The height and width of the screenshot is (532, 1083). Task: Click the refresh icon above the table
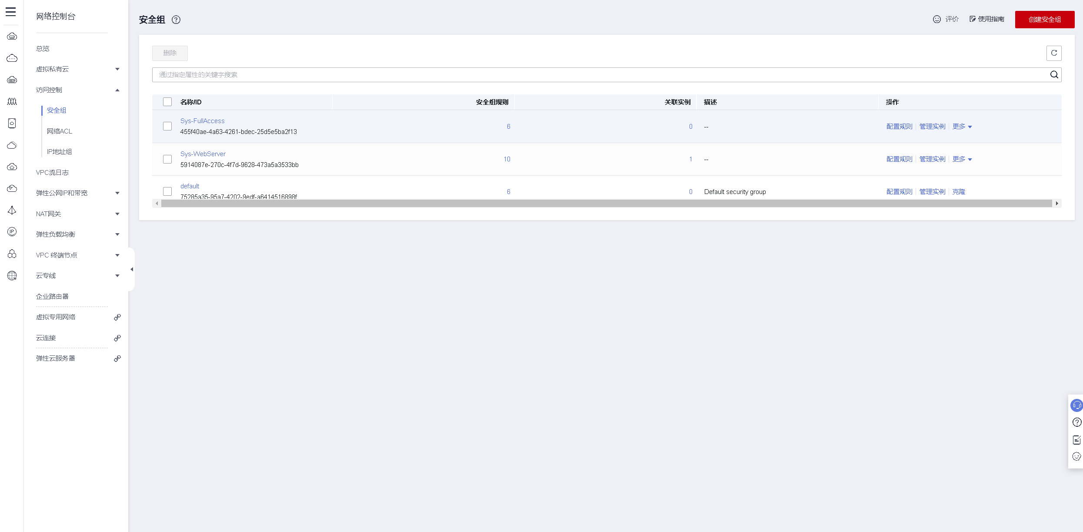pyautogui.click(x=1054, y=53)
